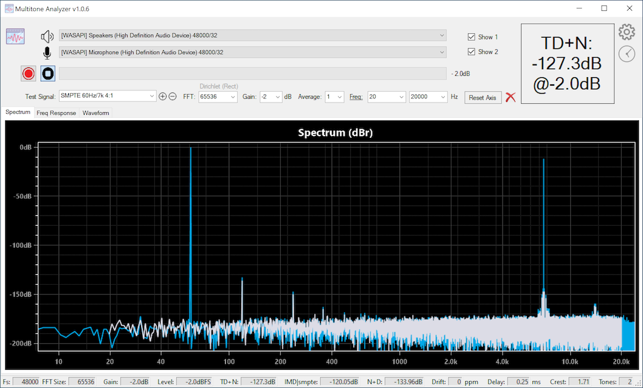Open the Gain dropdown
The height and width of the screenshot is (388, 643).
click(x=270, y=97)
